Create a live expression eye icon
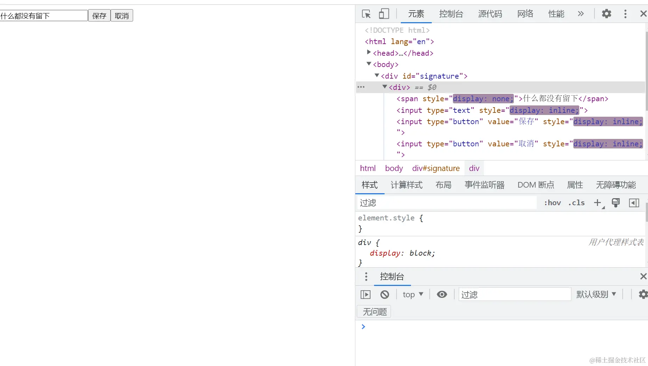 [442, 294]
